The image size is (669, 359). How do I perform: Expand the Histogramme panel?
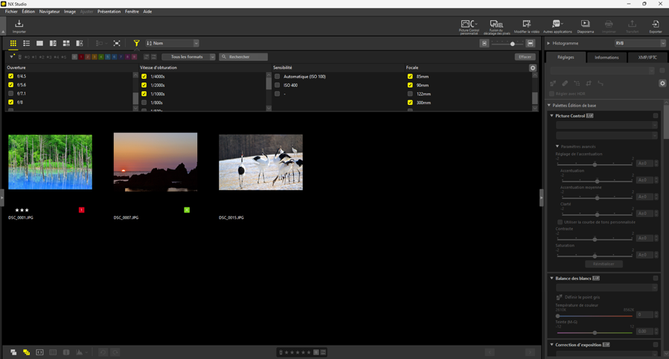[x=549, y=43]
